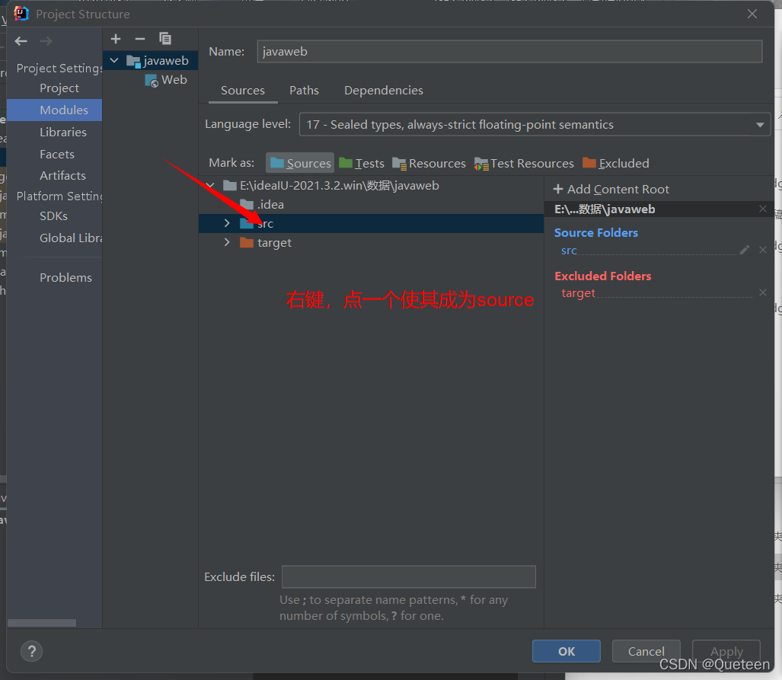Open Facets settings

[x=57, y=154]
